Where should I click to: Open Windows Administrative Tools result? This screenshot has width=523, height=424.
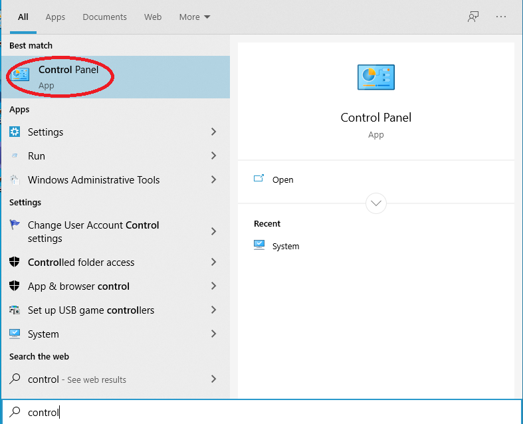[x=116, y=180]
